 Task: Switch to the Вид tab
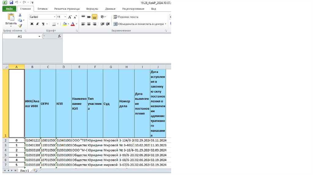pyautogui.click(x=153, y=9)
